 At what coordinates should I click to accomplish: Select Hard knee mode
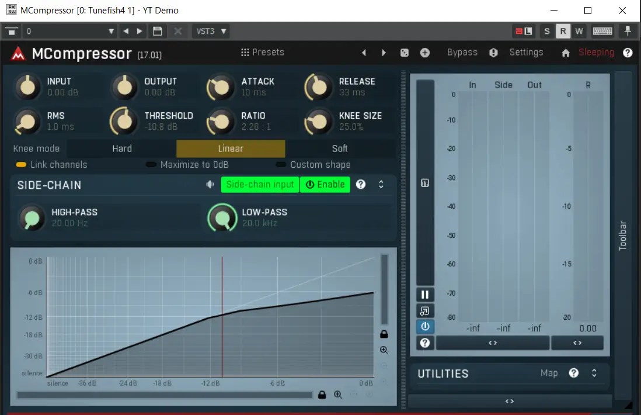point(122,148)
